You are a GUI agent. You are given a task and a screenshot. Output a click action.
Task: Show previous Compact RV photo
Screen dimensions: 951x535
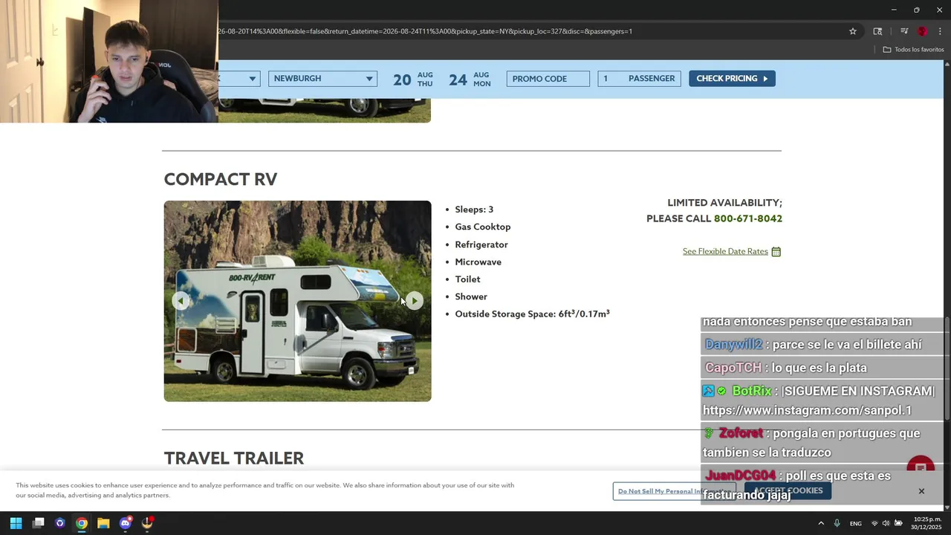(x=181, y=300)
